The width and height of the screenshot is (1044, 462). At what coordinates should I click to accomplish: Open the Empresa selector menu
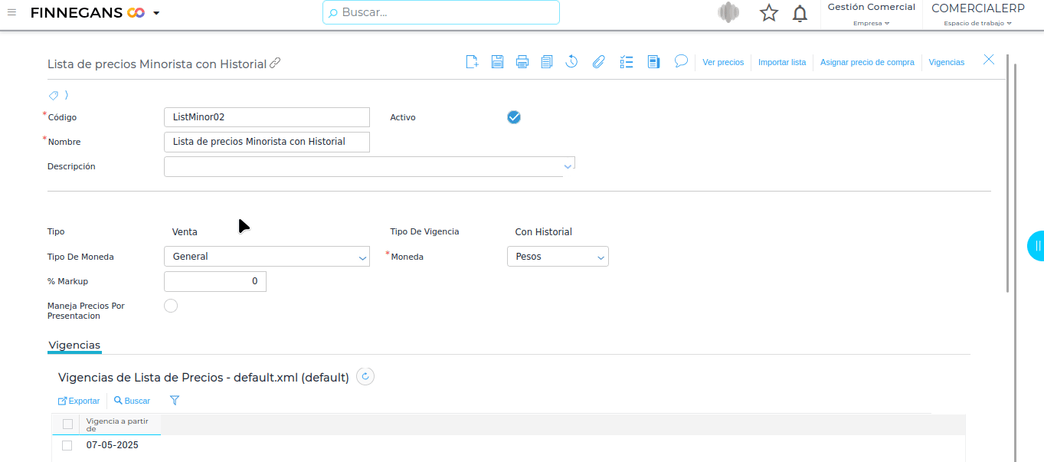[x=871, y=23]
